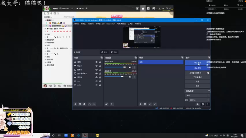Move source down with the Sources down arrow
The image size is (246, 138).
coord(94,104)
